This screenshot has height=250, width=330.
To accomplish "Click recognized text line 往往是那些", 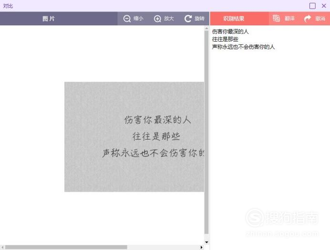I will [x=225, y=39].
